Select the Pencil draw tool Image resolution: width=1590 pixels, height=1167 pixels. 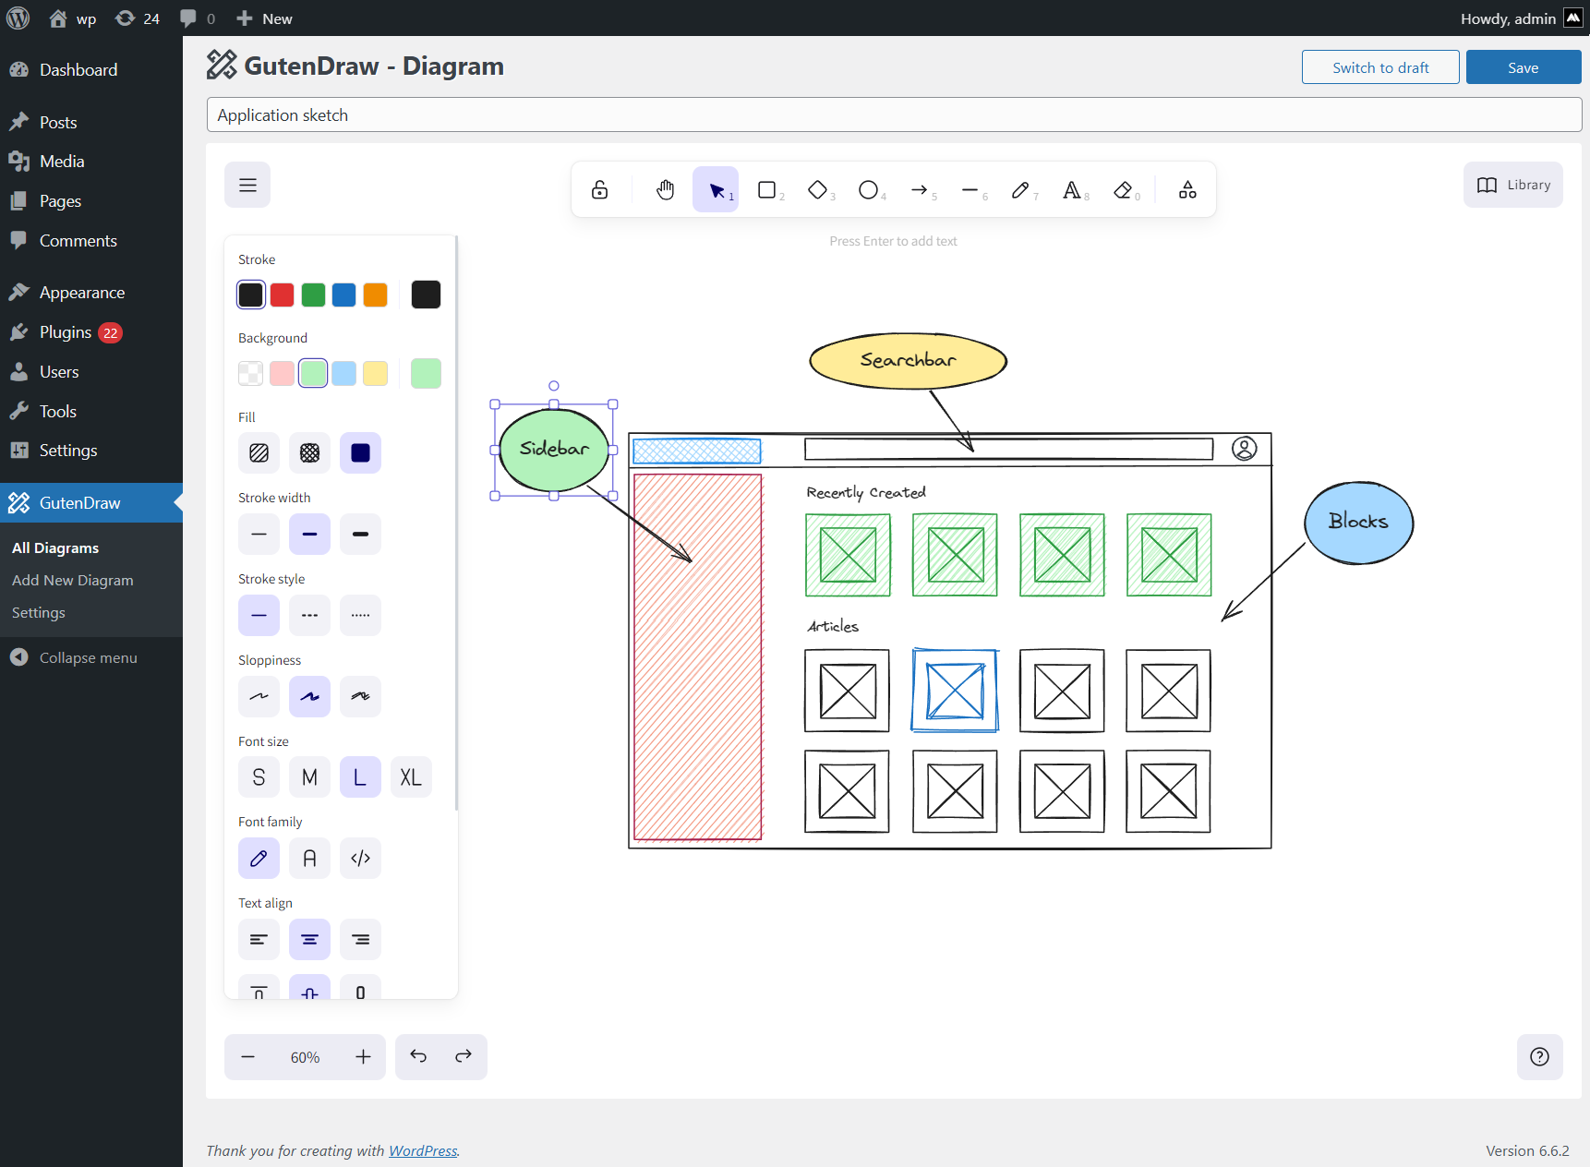(x=1020, y=190)
